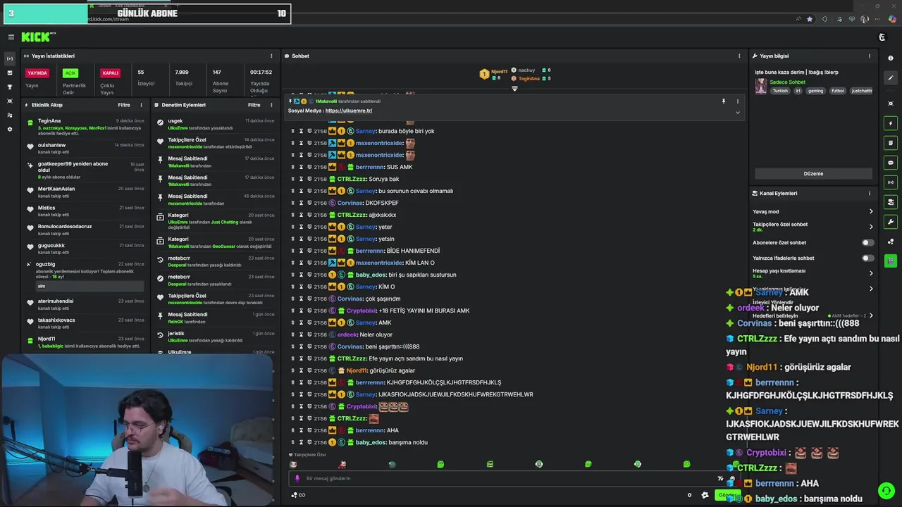Open the analytics chart icon in left sidebar
This screenshot has height=507, width=902.
(x=10, y=73)
